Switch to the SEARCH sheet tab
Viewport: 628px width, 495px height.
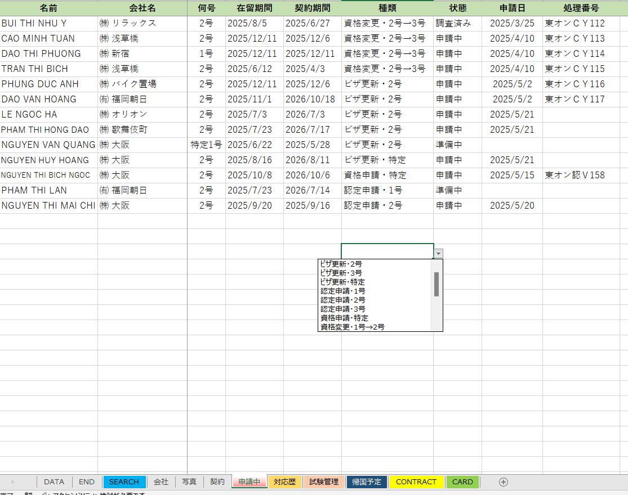124,482
